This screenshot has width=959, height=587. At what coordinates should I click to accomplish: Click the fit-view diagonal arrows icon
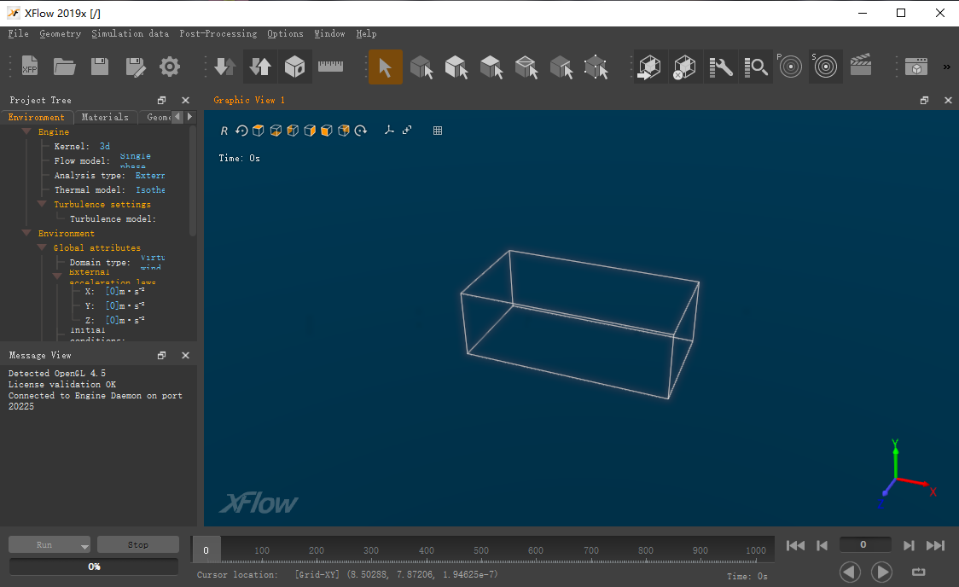point(407,130)
